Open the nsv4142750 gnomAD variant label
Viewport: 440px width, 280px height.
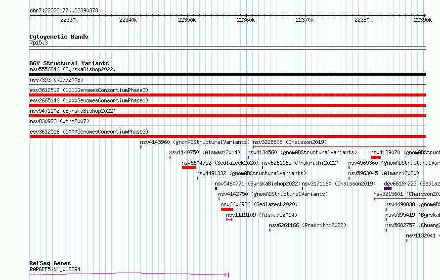273,194
